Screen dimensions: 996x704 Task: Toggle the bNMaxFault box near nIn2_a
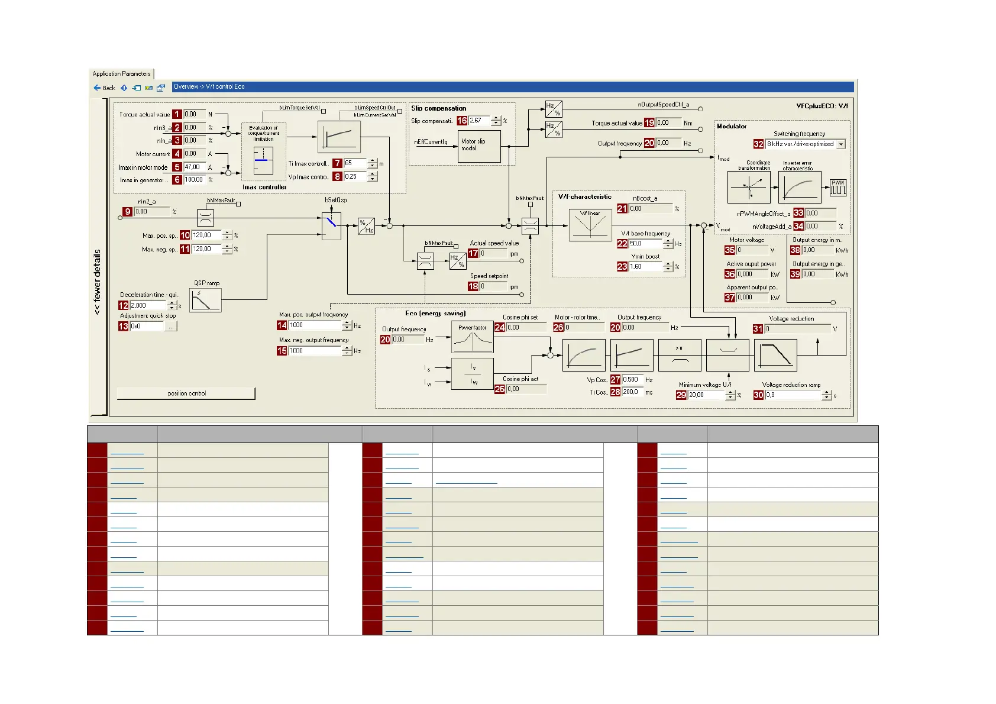pyautogui.click(x=238, y=204)
